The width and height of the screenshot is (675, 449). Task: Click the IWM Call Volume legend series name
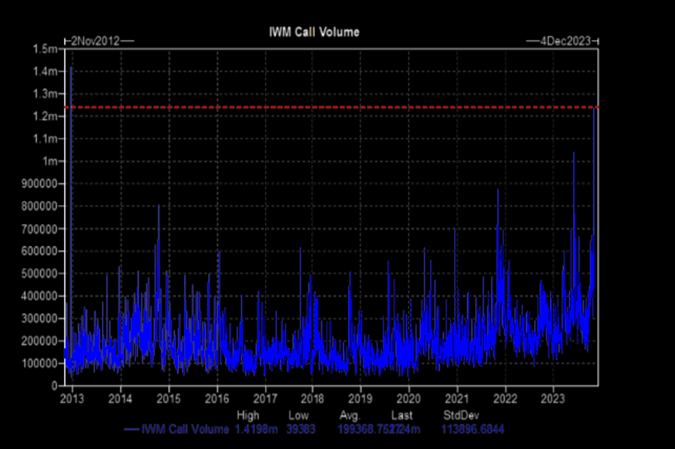185,429
